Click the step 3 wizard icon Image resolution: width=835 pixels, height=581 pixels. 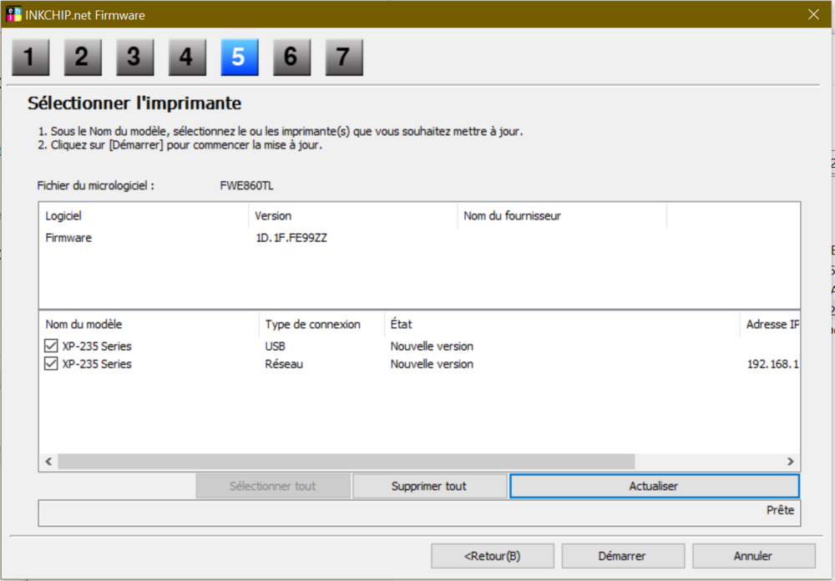coord(134,57)
